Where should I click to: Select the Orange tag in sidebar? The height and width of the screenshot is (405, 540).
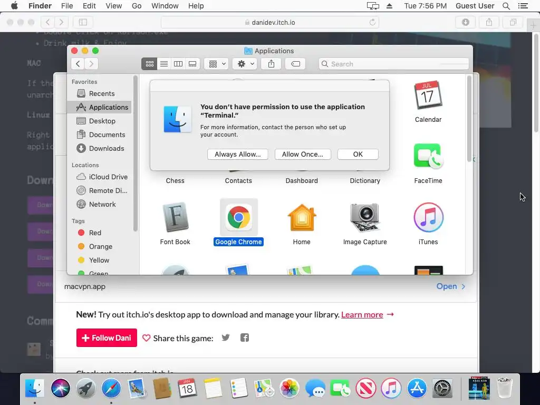pyautogui.click(x=99, y=247)
